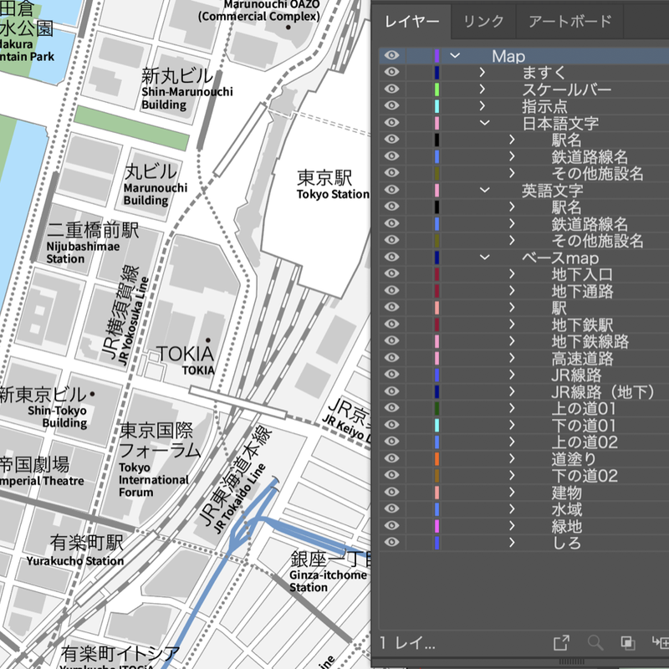Click the Locate Object magnifier icon
The image size is (669, 669).
click(596, 642)
